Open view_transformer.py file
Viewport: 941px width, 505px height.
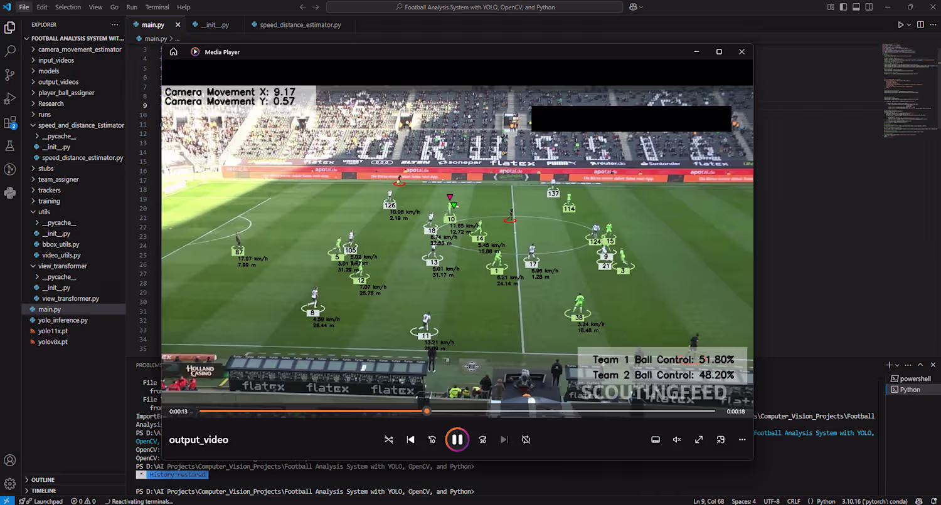pyautogui.click(x=70, y=298)
